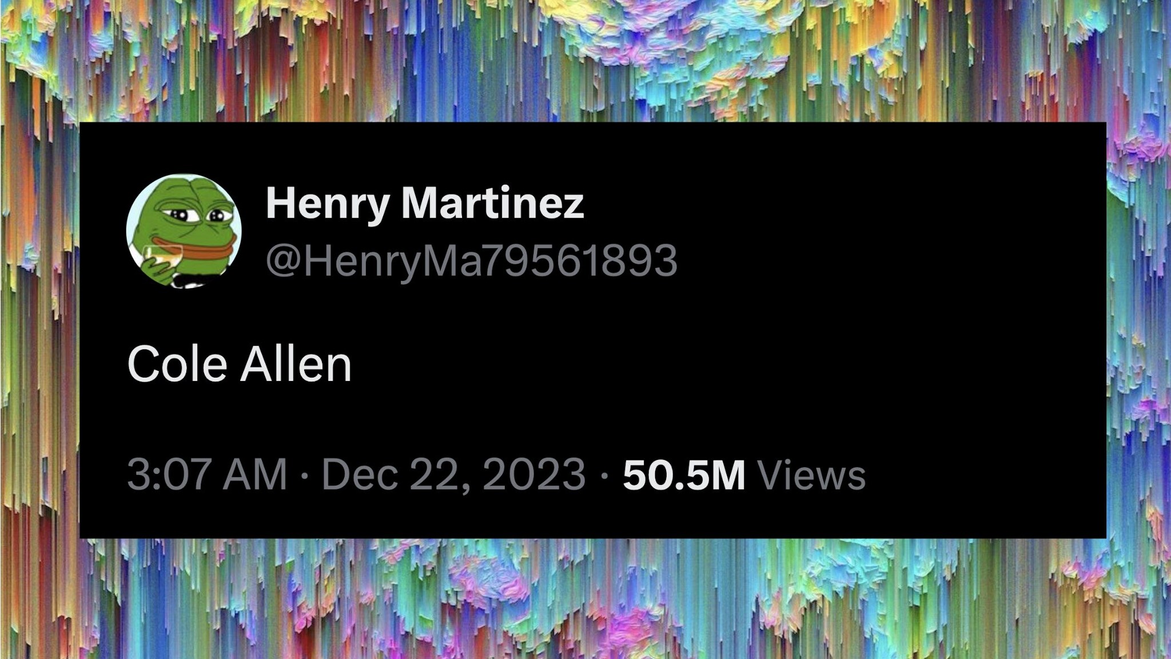The height and width of the screenshot is (659, 1171).
Task: Click the Views label
Action: pyautogui.click(x=811, y=475)
